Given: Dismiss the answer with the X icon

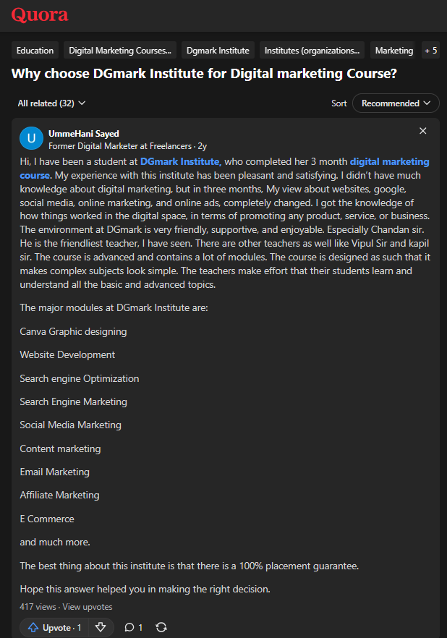Looking at the screenshot, I should (423, 131).
